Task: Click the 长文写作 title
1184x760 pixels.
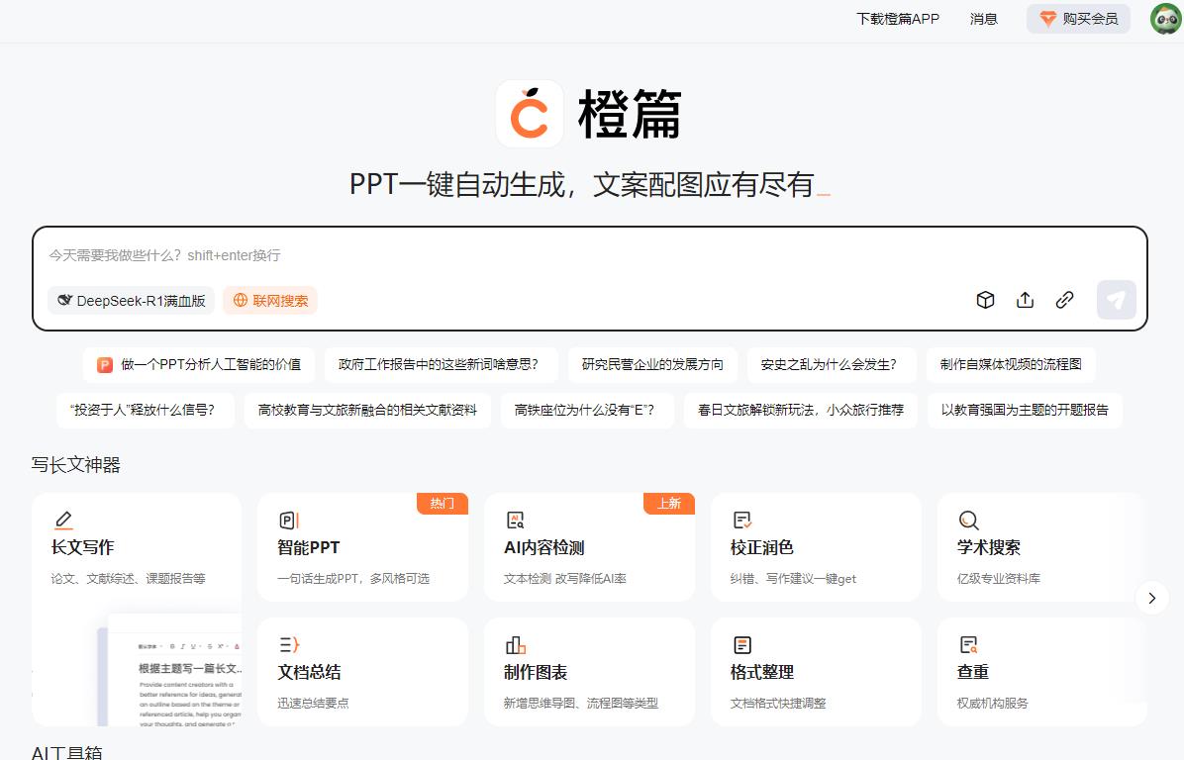Action: (82, 548)
